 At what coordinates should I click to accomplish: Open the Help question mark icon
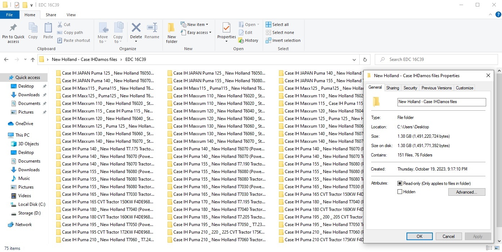[x=498, y=15]
